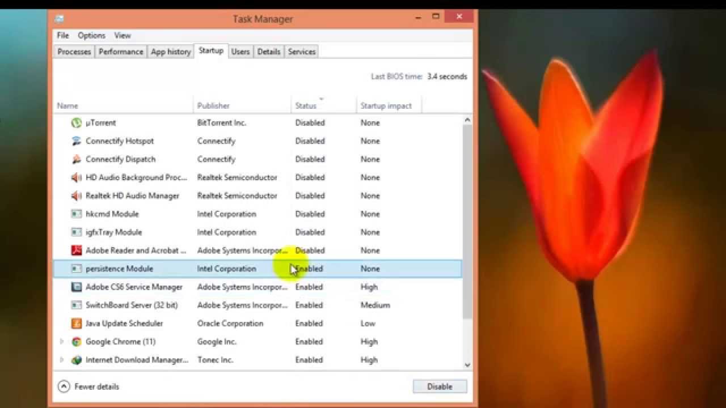Click the Last BIOS time 3.4 seconds text
Viewport: 726px width, 408px height.
pyautogui.click(x=419, y=76)
